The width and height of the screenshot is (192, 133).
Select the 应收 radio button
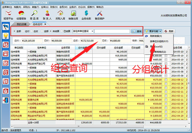(32, 31)
